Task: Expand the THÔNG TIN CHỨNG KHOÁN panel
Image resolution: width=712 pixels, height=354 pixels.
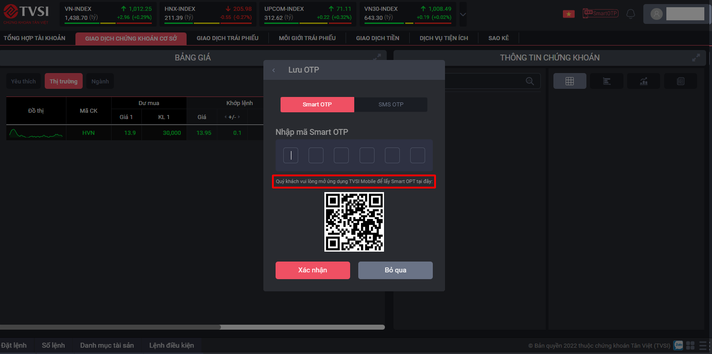Action: point(696,58)
